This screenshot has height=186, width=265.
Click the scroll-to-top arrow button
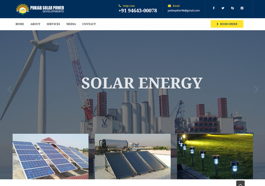click(x=240, y=184)
